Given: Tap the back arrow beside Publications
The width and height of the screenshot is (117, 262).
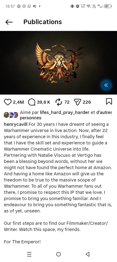Looking at the screenshot, I should point(9,22).
